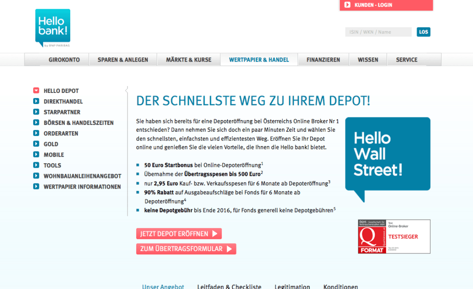Click the Hello Wall Street speech bubble graphic
Image resolution: width=473 pixels, height=289 pixels.
(x=388, y=159)
